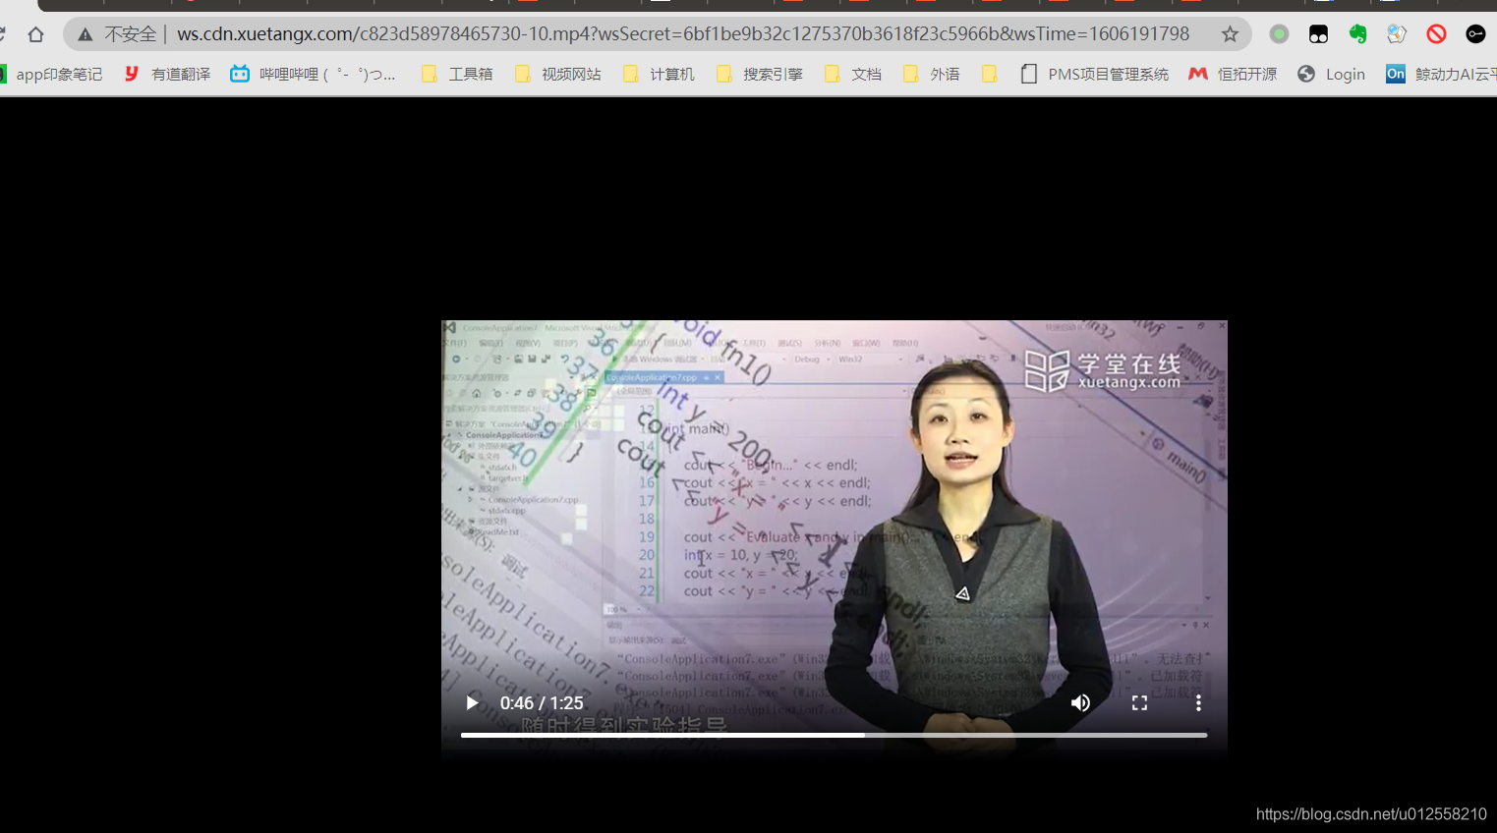Click the green circle extension icon

pos(1279,34)
